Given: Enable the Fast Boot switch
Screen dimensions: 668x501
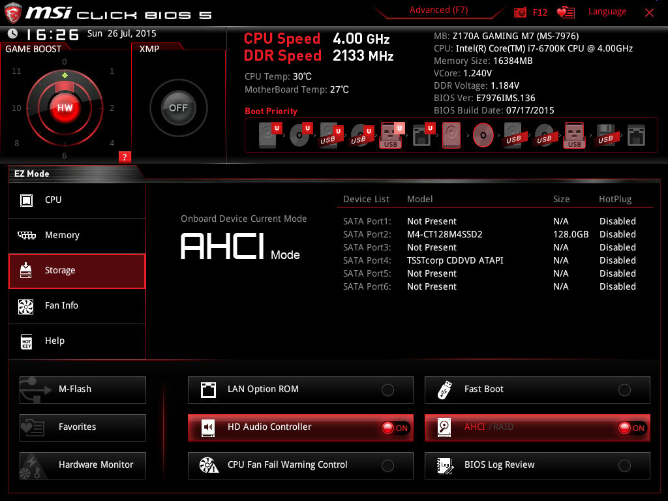Looking at the screenshot, I should coord(624,390).
